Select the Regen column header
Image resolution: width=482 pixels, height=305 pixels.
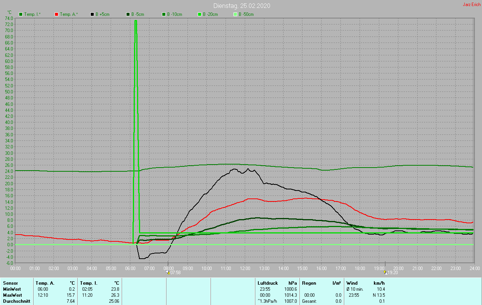pos(309,283)
